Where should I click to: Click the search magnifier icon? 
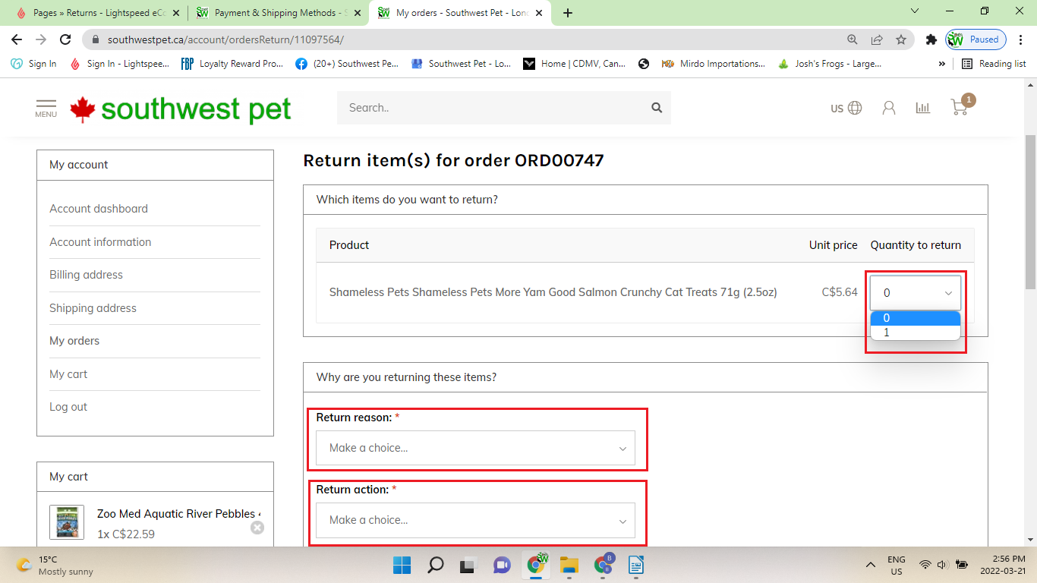tap(657, 108)
